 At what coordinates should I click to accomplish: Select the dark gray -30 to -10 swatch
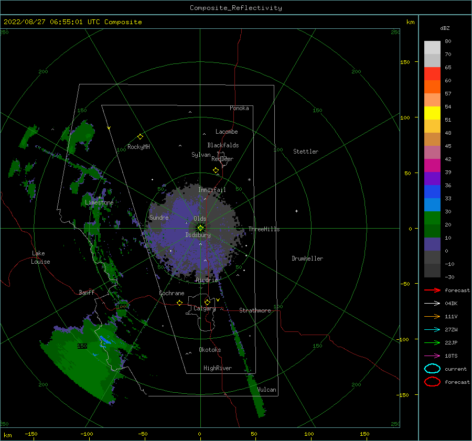click(432, 271)
